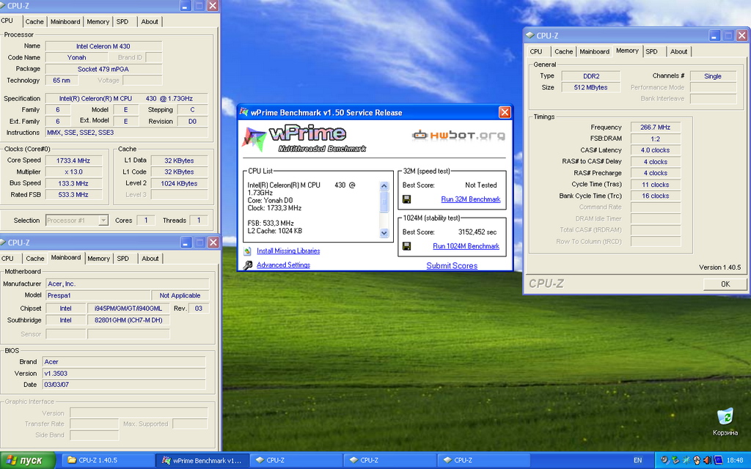The image size is (751, 469).
Task: Click the speaker volume tray icon
Action: coord(708,460)
